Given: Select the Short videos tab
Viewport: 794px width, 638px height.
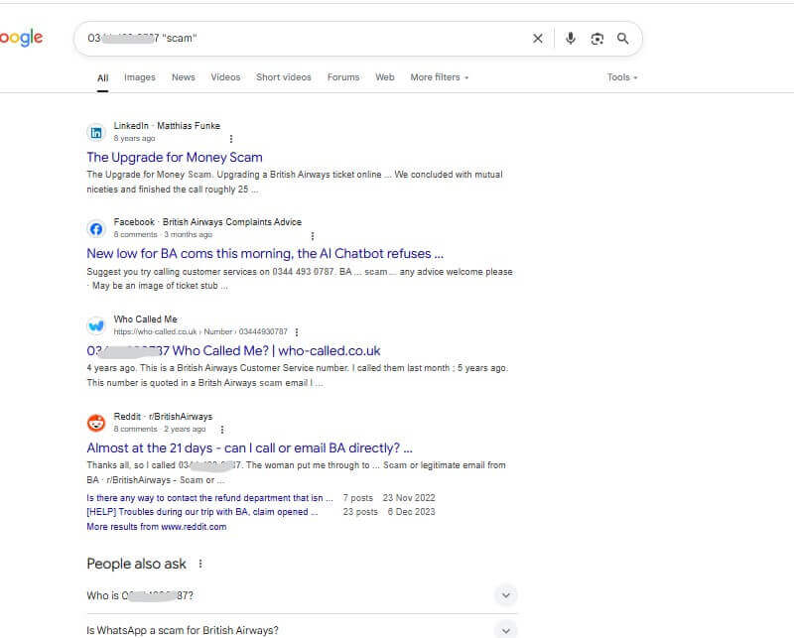Looking at the screenshot, I should click(x=284, y=77).
